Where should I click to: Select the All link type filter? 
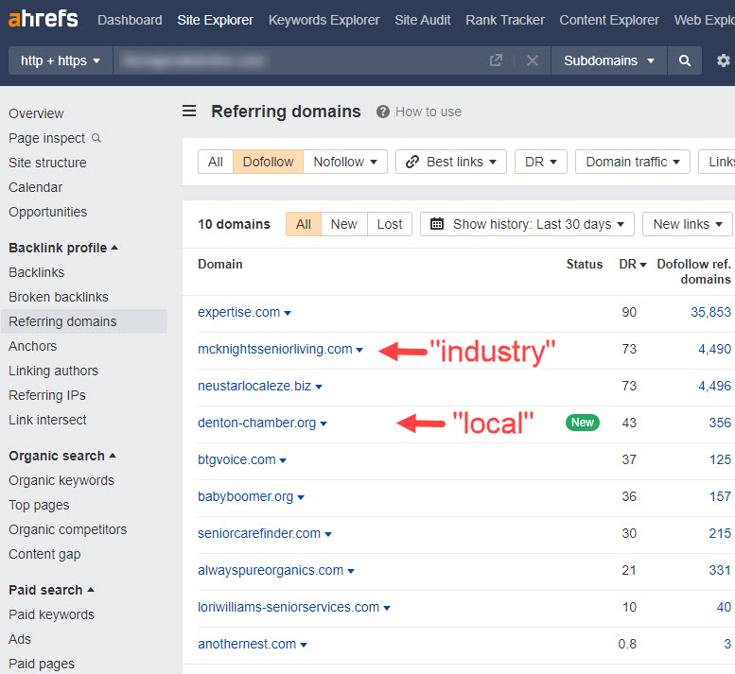pos(215,162)
